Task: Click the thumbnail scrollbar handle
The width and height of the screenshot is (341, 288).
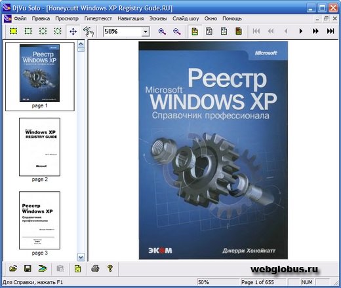Action: point(81,50)
